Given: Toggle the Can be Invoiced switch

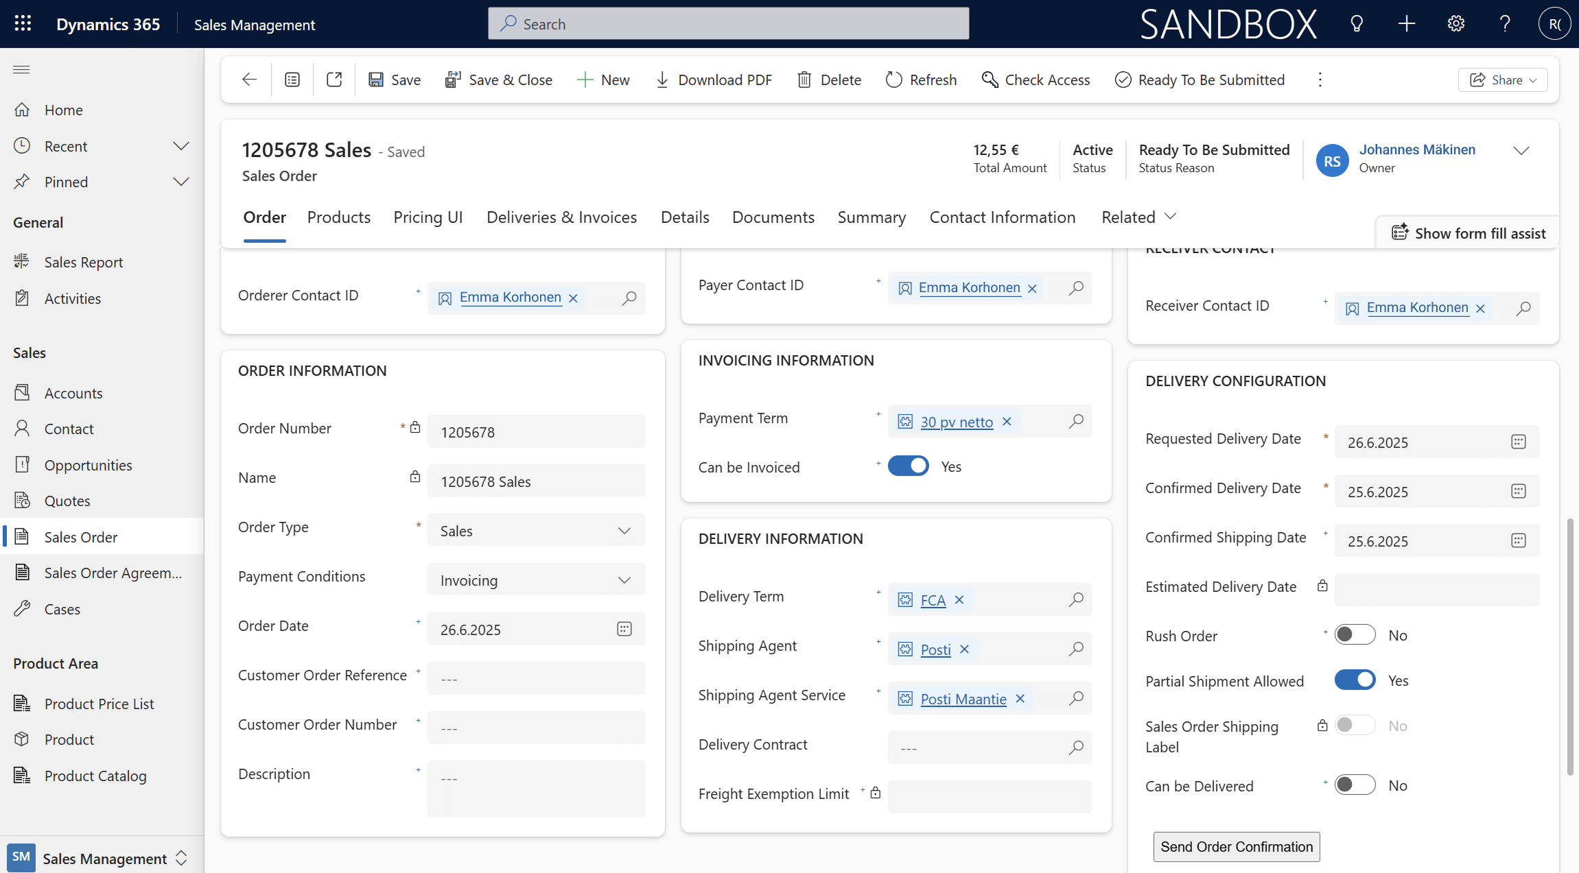Looking at the screenshot, I should click(x=908, y=466).
